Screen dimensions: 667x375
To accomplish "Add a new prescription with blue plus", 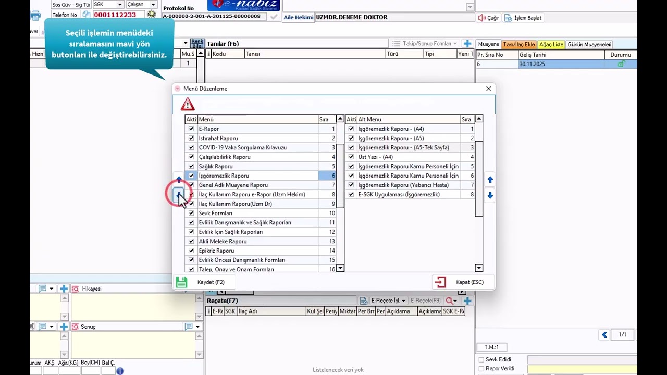I will tap(467, 301).
